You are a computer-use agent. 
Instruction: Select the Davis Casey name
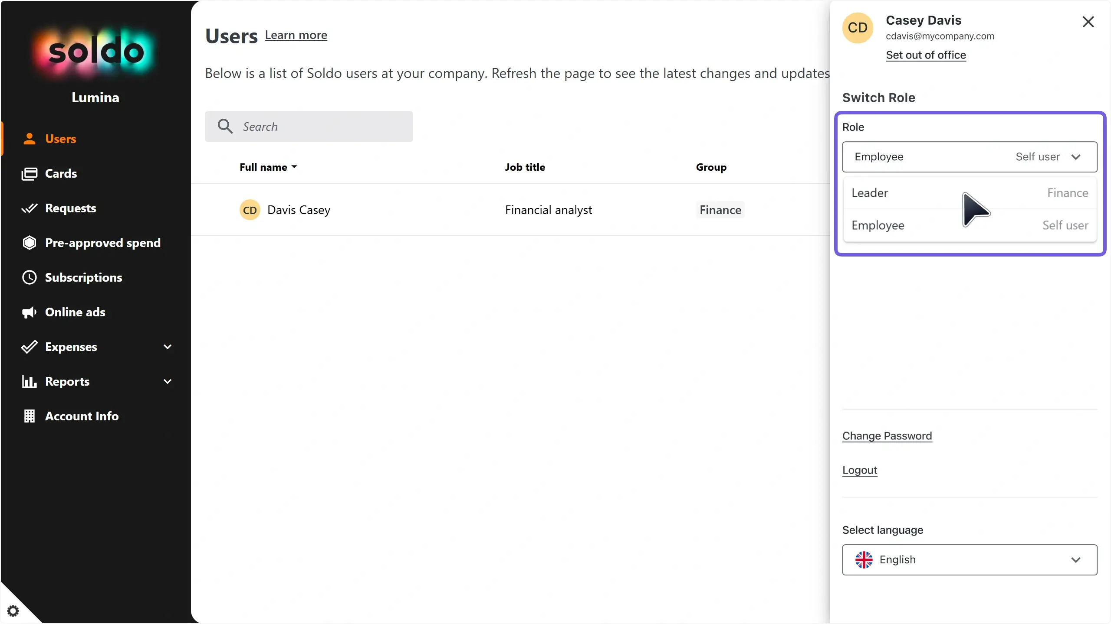[x=299, y=210]
